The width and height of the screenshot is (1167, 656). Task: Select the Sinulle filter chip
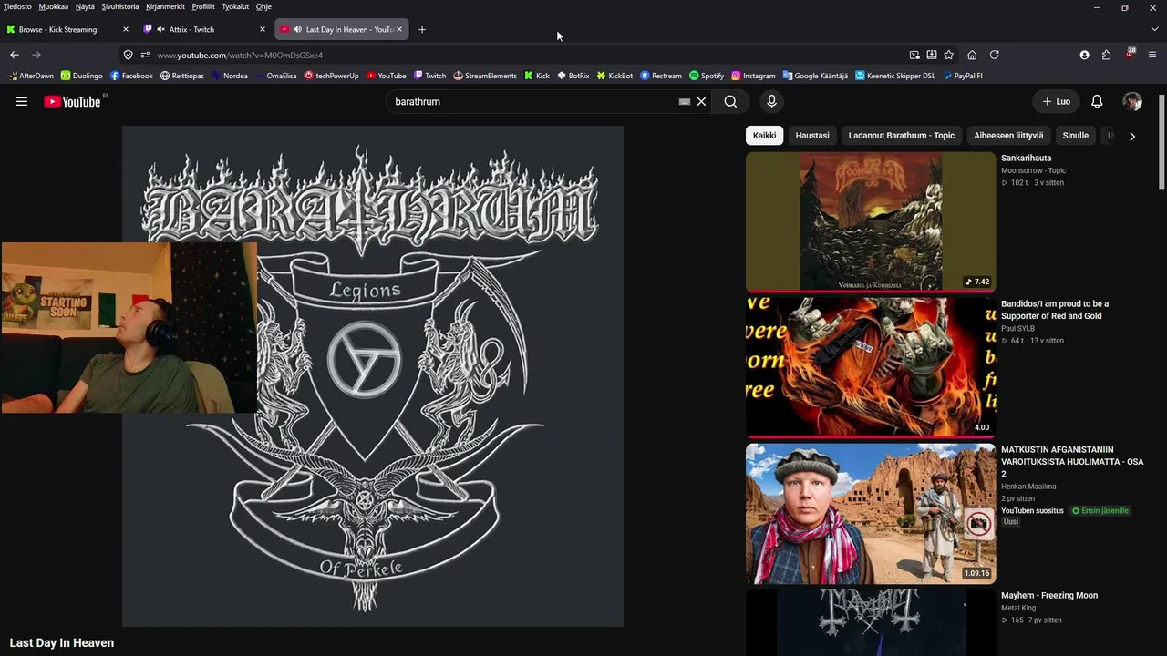pyautogui.click(x=1076, y=136)
